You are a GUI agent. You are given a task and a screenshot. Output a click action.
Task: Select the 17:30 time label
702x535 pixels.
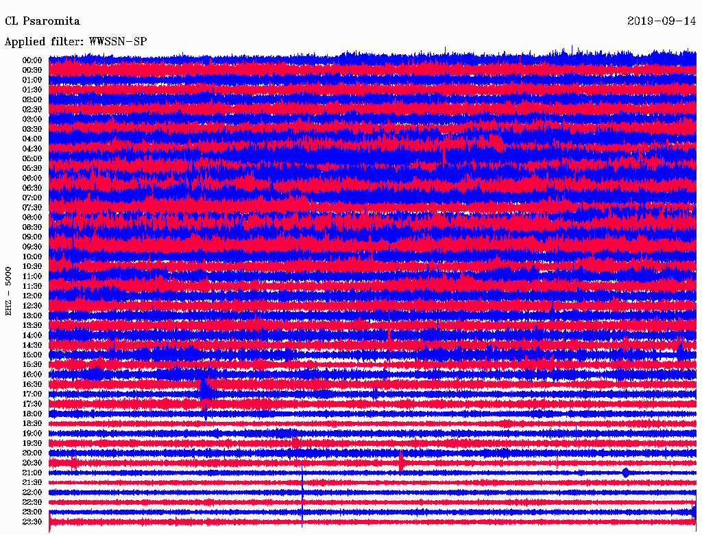(32, 404)
